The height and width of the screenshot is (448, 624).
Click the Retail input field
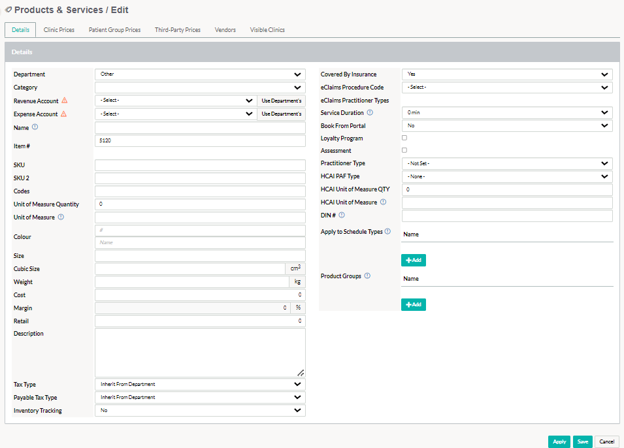200,321
